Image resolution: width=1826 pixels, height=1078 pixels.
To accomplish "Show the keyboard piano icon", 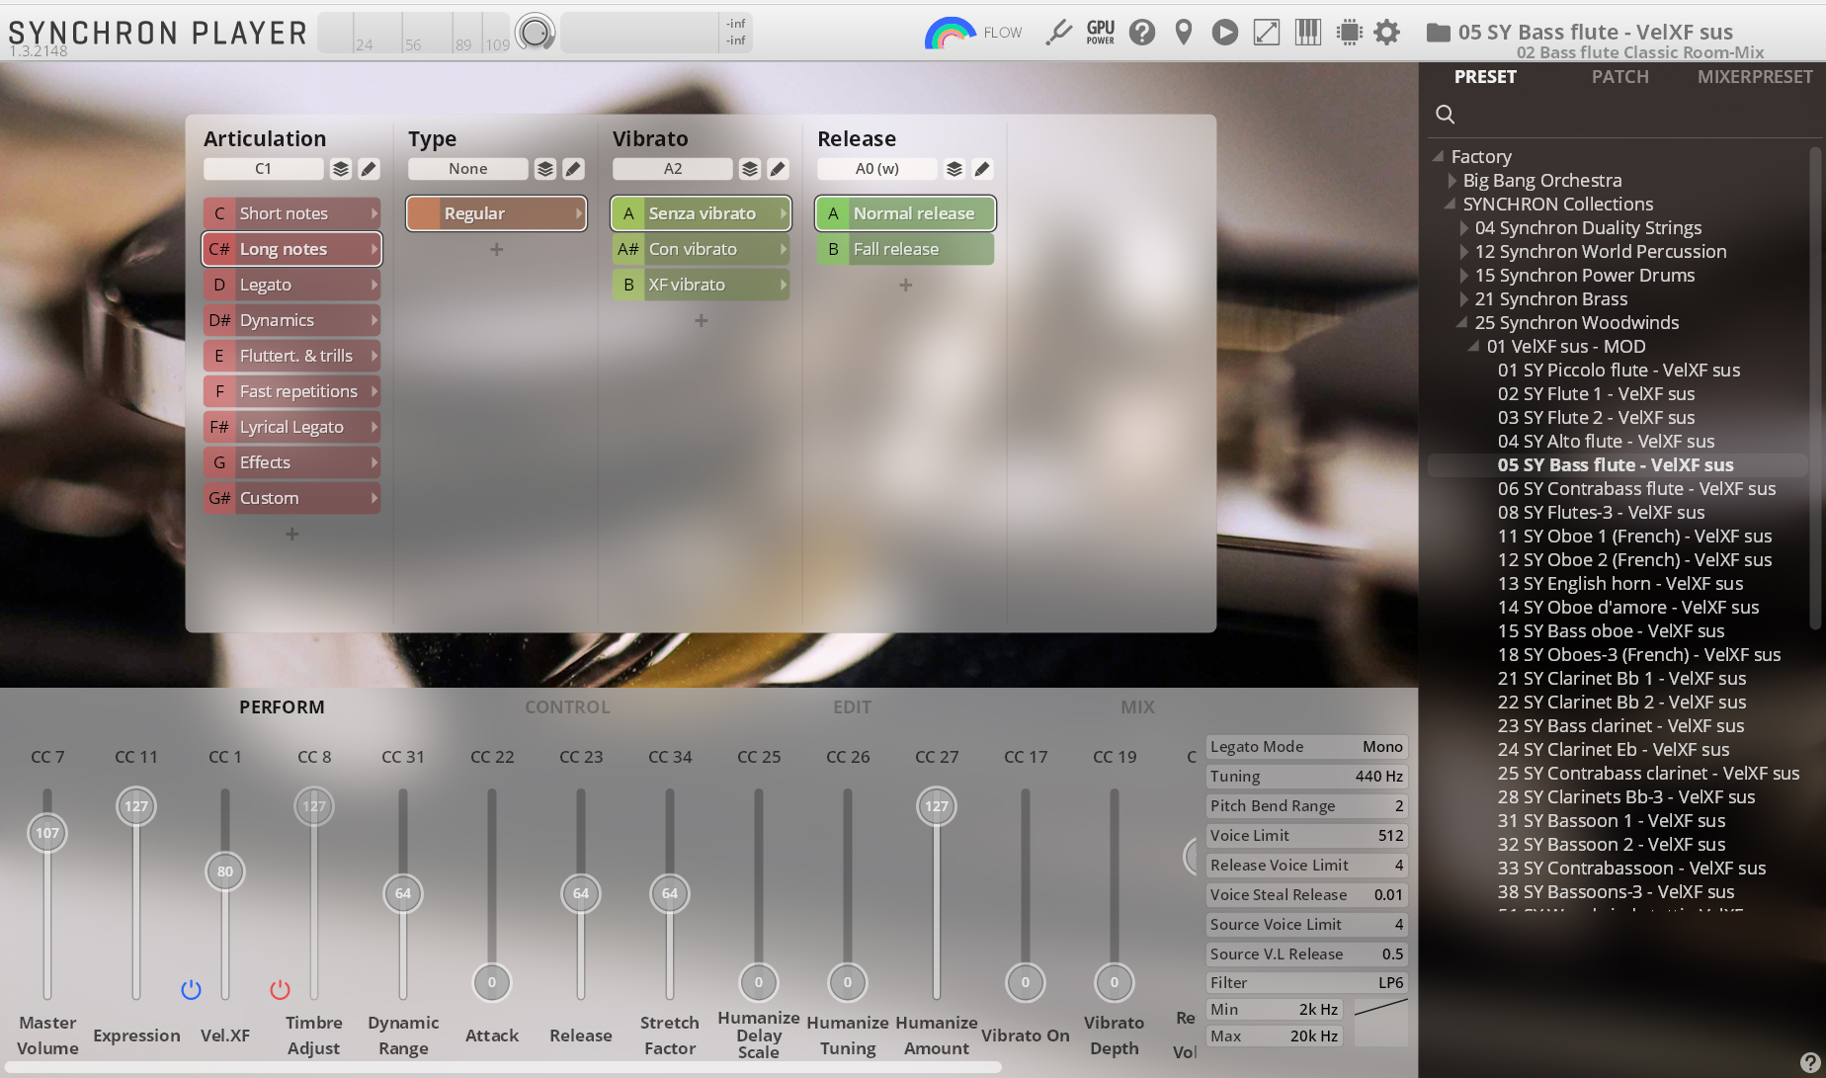I will 1308,33.
